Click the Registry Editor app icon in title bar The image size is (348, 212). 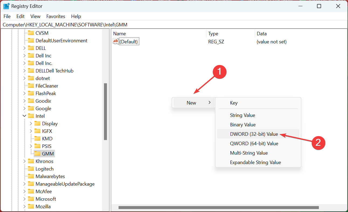[6, 6]
